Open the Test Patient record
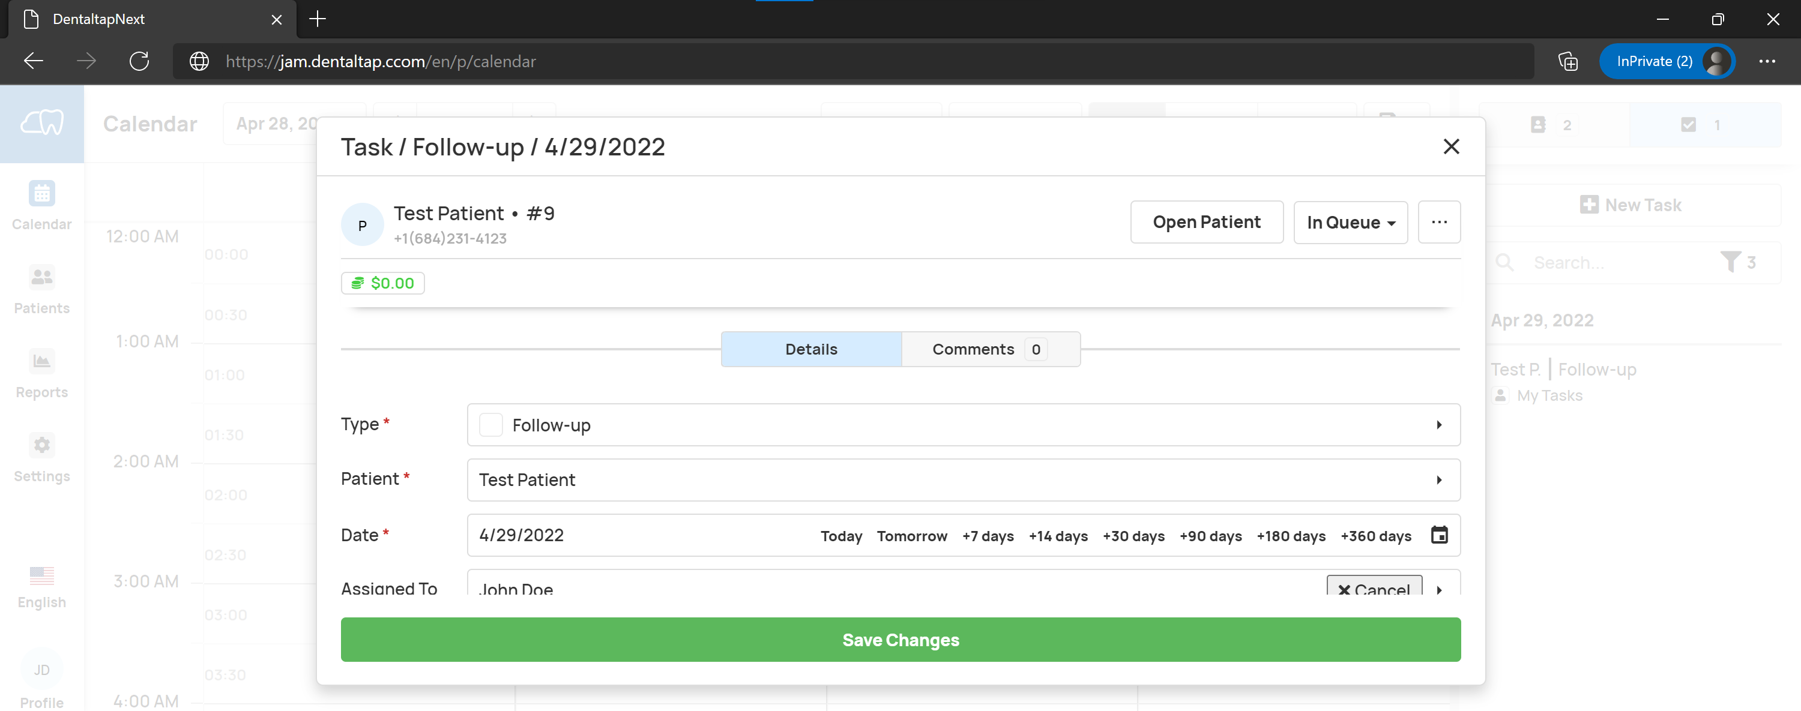The image size is (1801, 711). tap(1206, 222)
